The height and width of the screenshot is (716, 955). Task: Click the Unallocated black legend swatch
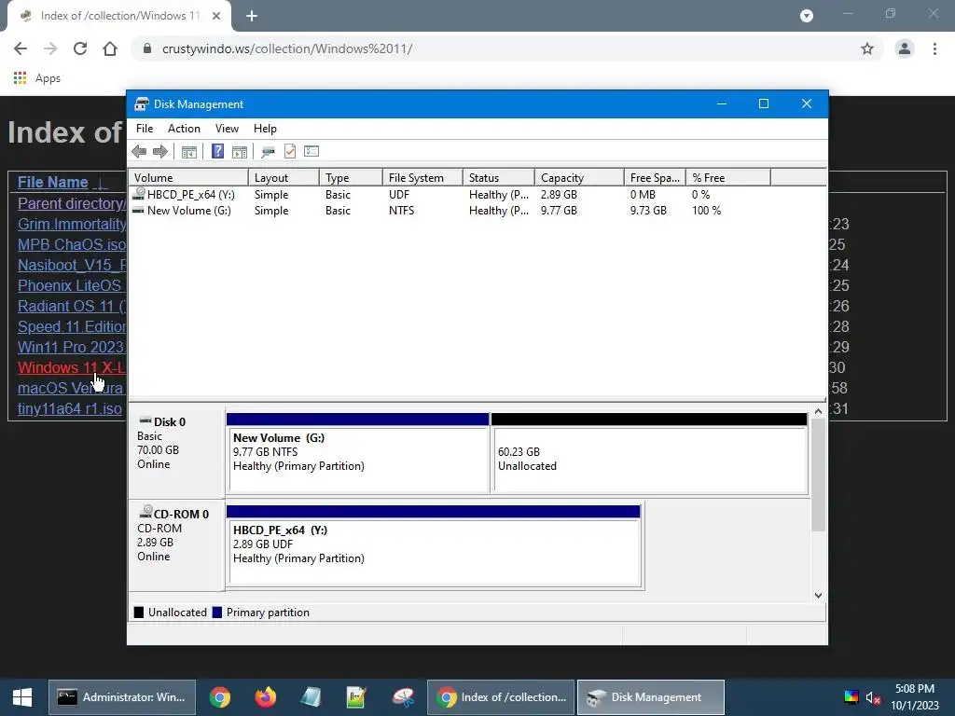(139, 613)
